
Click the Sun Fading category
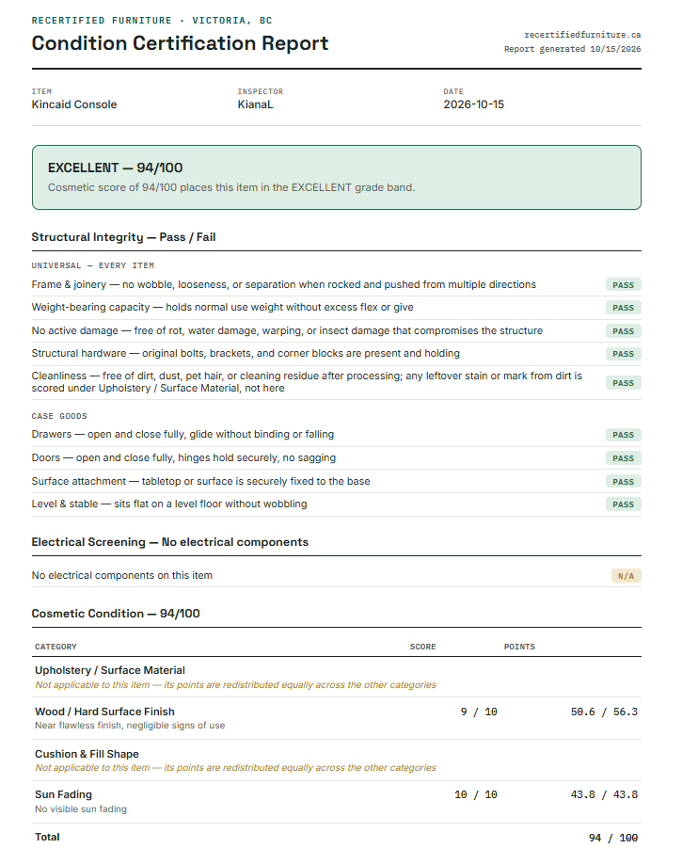click(x=63, y=794)
